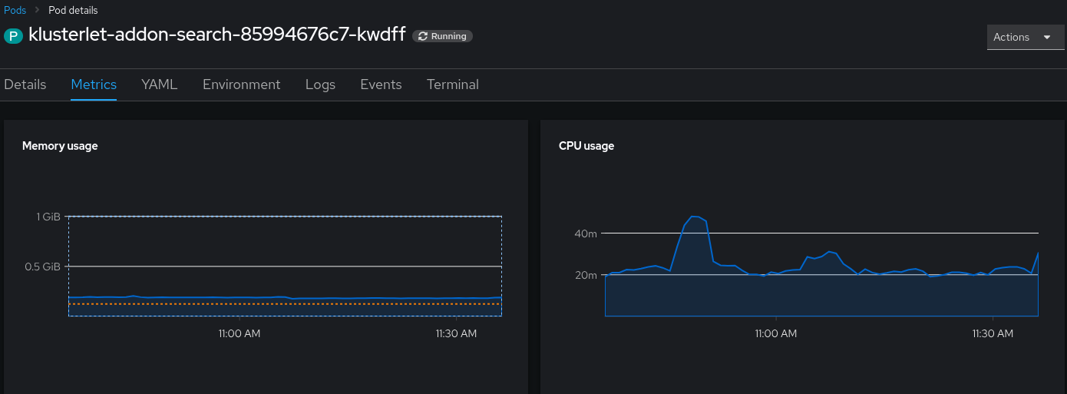Image resolution: width=1067 pixels, height=394 pixels.
Task: Switch to the Details tab
Action: (x=25, y=84)
